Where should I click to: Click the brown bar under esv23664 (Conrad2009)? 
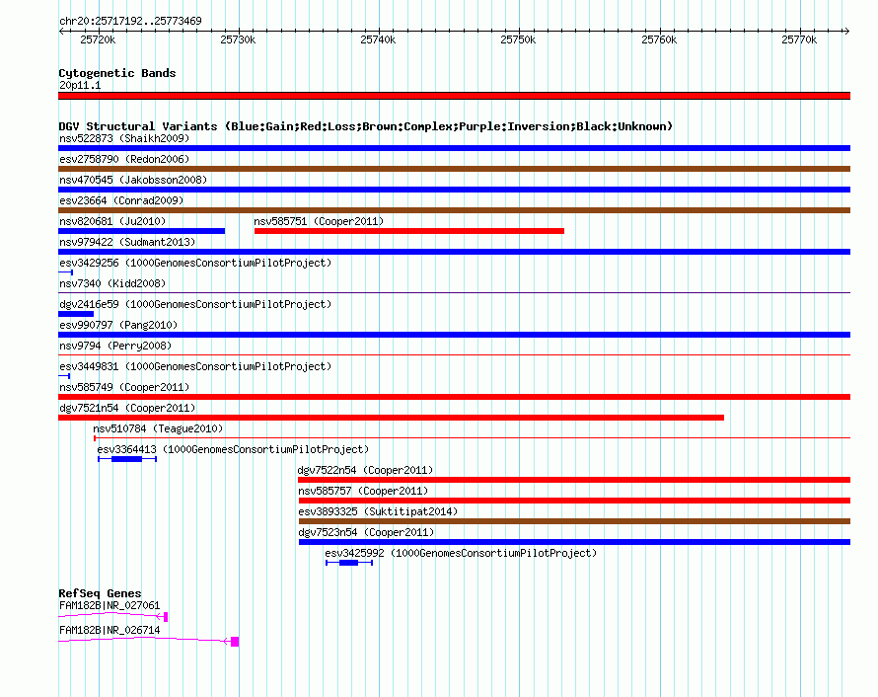click(x=454, y=210)
